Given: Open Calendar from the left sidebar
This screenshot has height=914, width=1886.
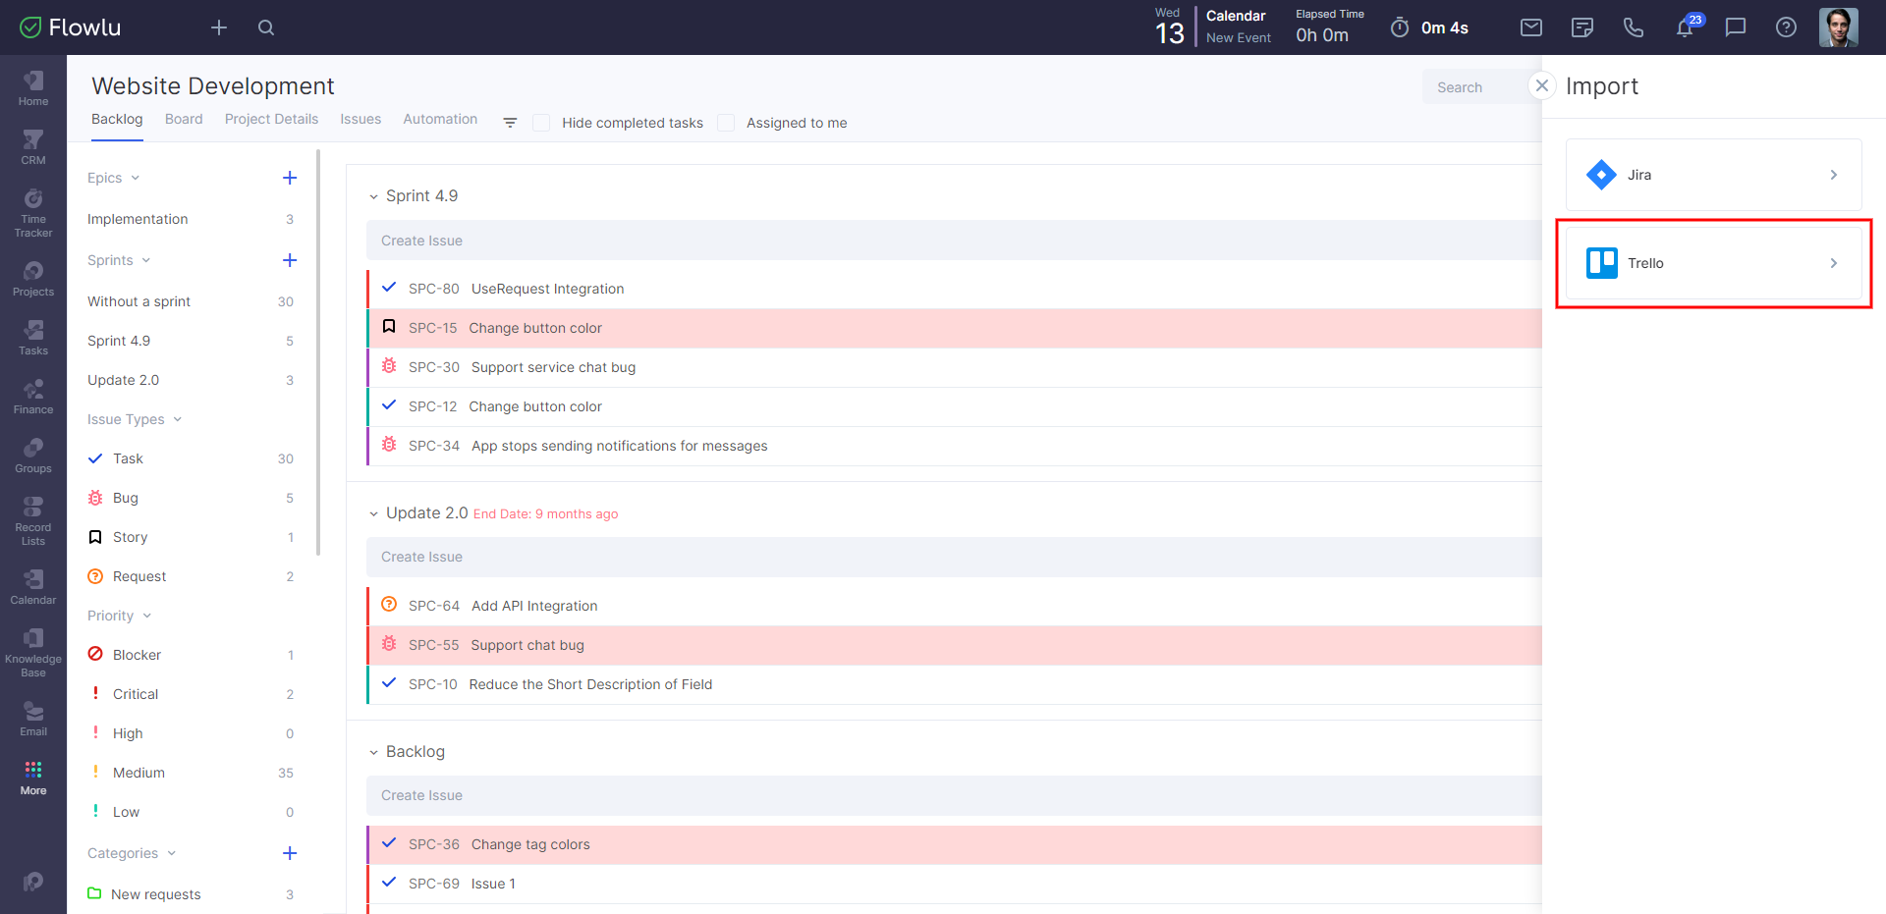Looking at the screenshot, I should point(33,586).
